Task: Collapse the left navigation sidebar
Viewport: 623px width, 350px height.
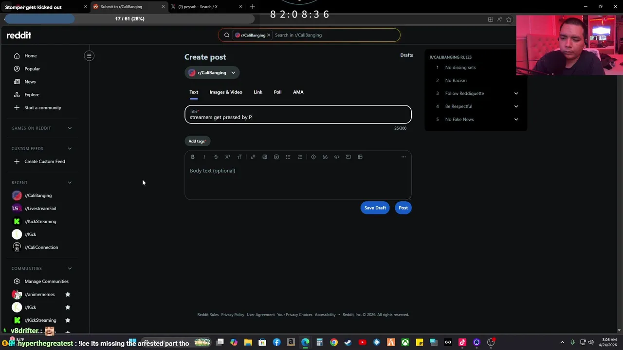Action: tap(89, 56)
